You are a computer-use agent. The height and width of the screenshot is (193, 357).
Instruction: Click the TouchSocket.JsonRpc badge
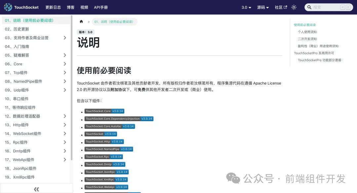click(x=106, y=172)
